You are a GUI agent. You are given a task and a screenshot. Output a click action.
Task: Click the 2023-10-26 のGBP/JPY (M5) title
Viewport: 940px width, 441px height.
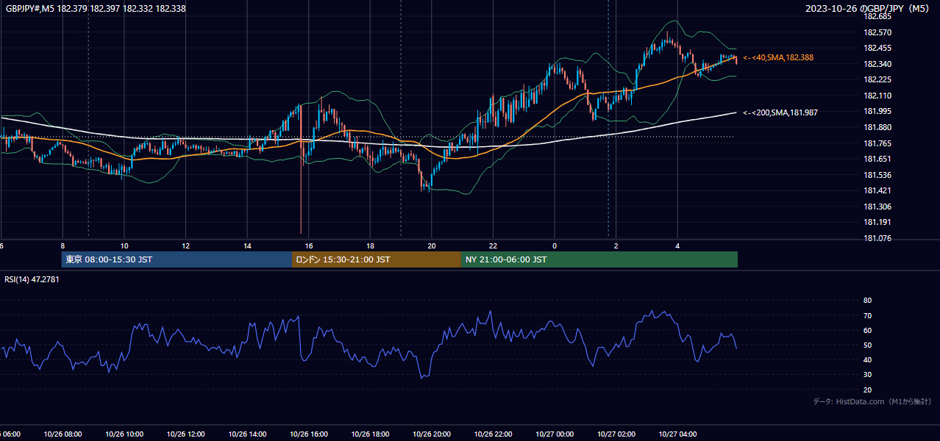[869, 8]
